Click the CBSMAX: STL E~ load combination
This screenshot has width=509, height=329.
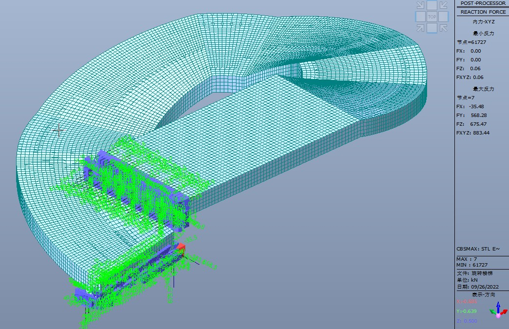click(478, 249)
